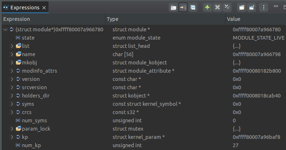Click the Collapse All toolbar icon
286x150 pixels.
[193, 7]
